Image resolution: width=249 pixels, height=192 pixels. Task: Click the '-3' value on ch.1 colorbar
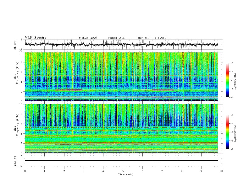pos(232,63)
